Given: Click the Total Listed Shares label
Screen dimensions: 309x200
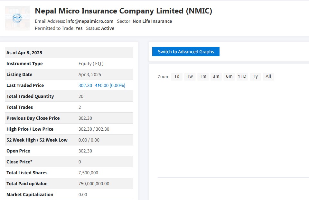Looking at the screenshot, I should (27, 173).
